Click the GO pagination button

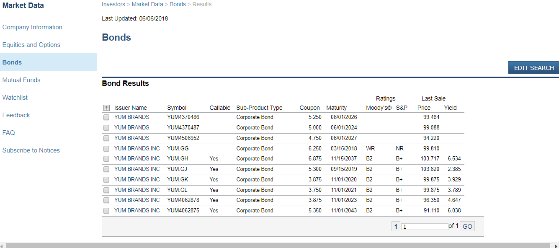tap(467, 227)
